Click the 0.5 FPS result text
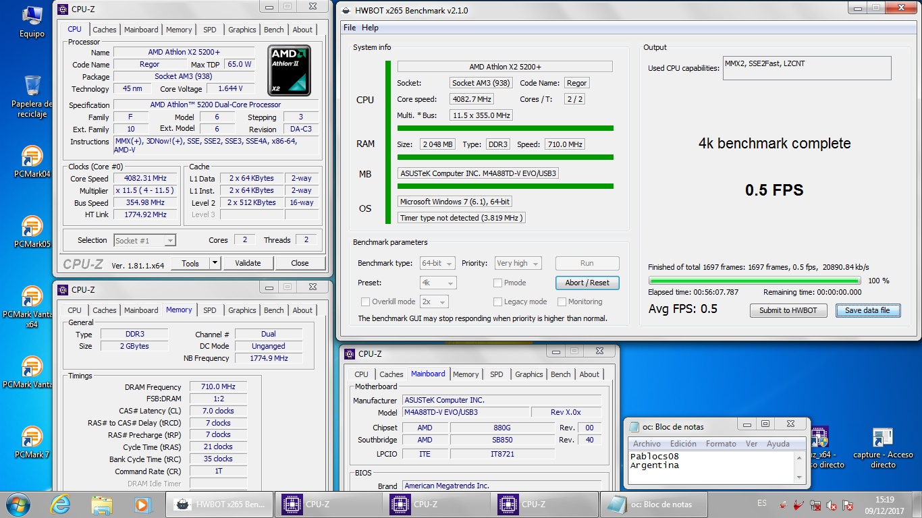 774,190
